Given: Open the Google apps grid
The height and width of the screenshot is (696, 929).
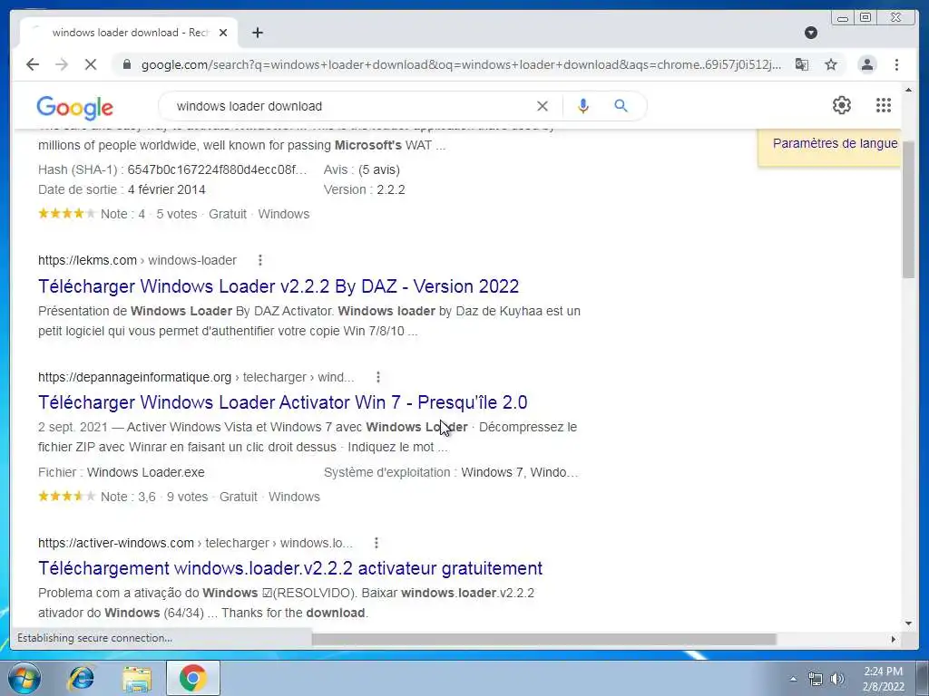Looking at the screenshot, I should tap(884, 105).
